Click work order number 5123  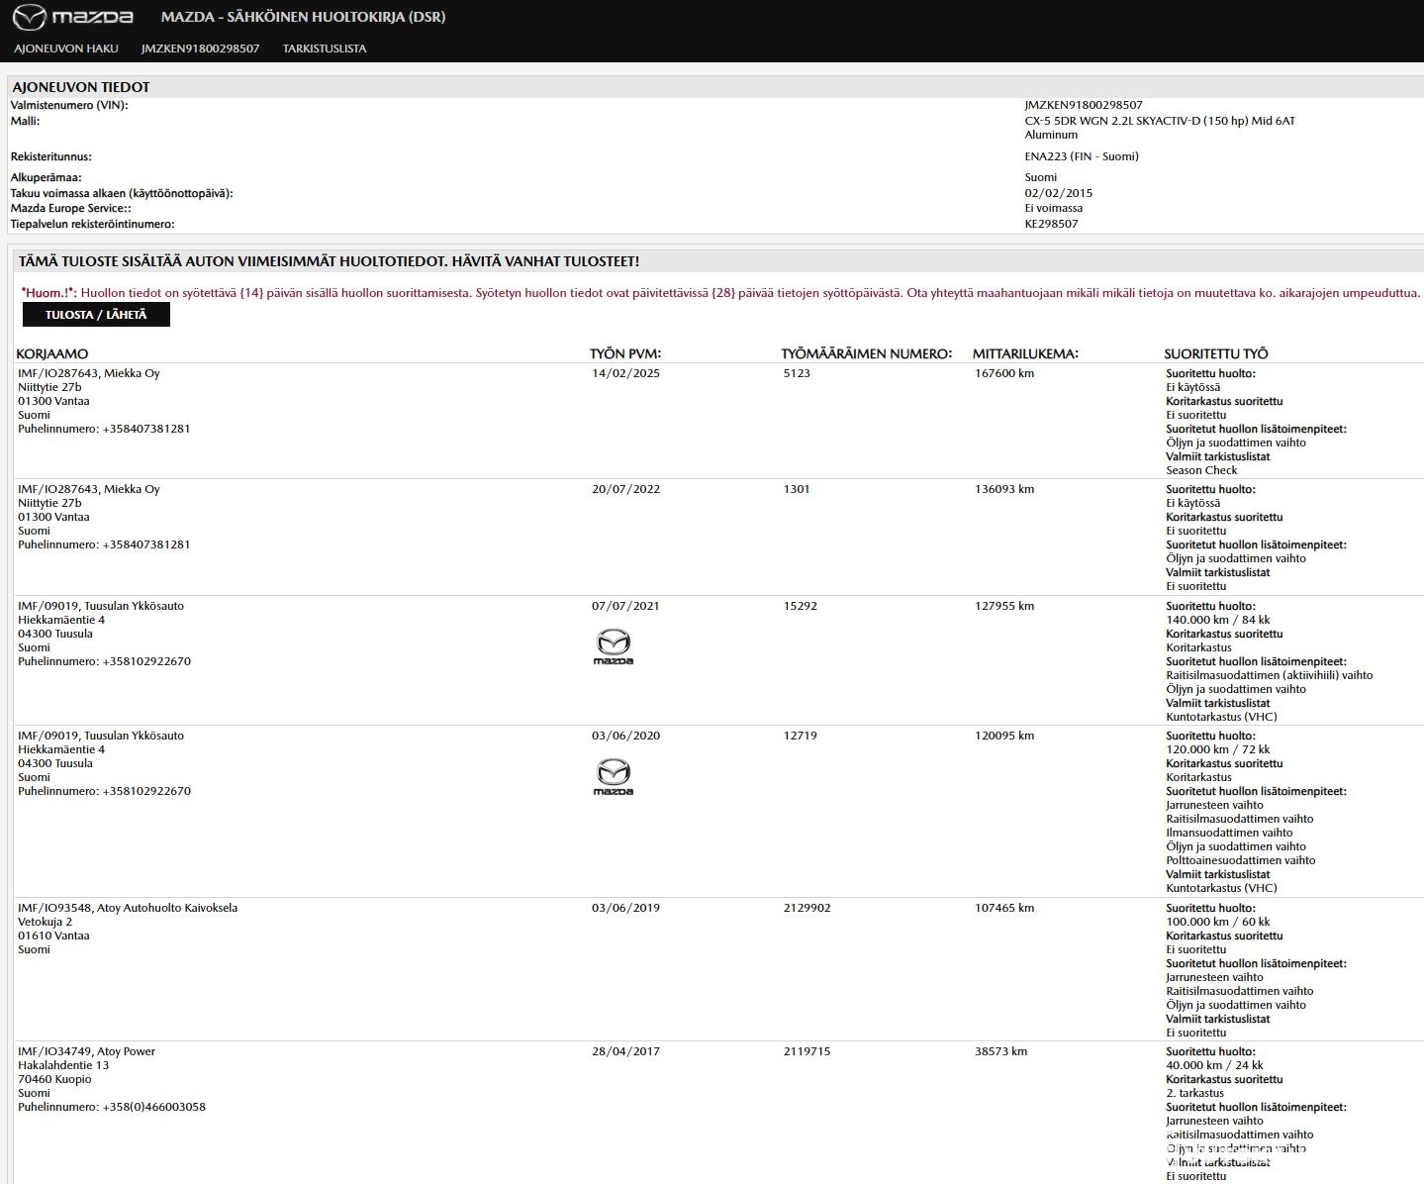point(797,373)
